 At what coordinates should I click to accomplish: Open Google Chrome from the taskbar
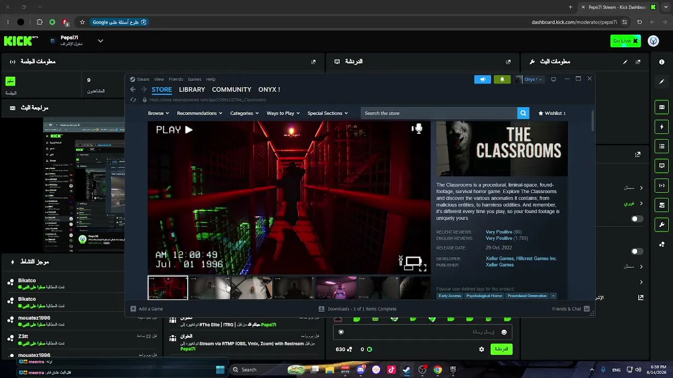tap(437, 370)
